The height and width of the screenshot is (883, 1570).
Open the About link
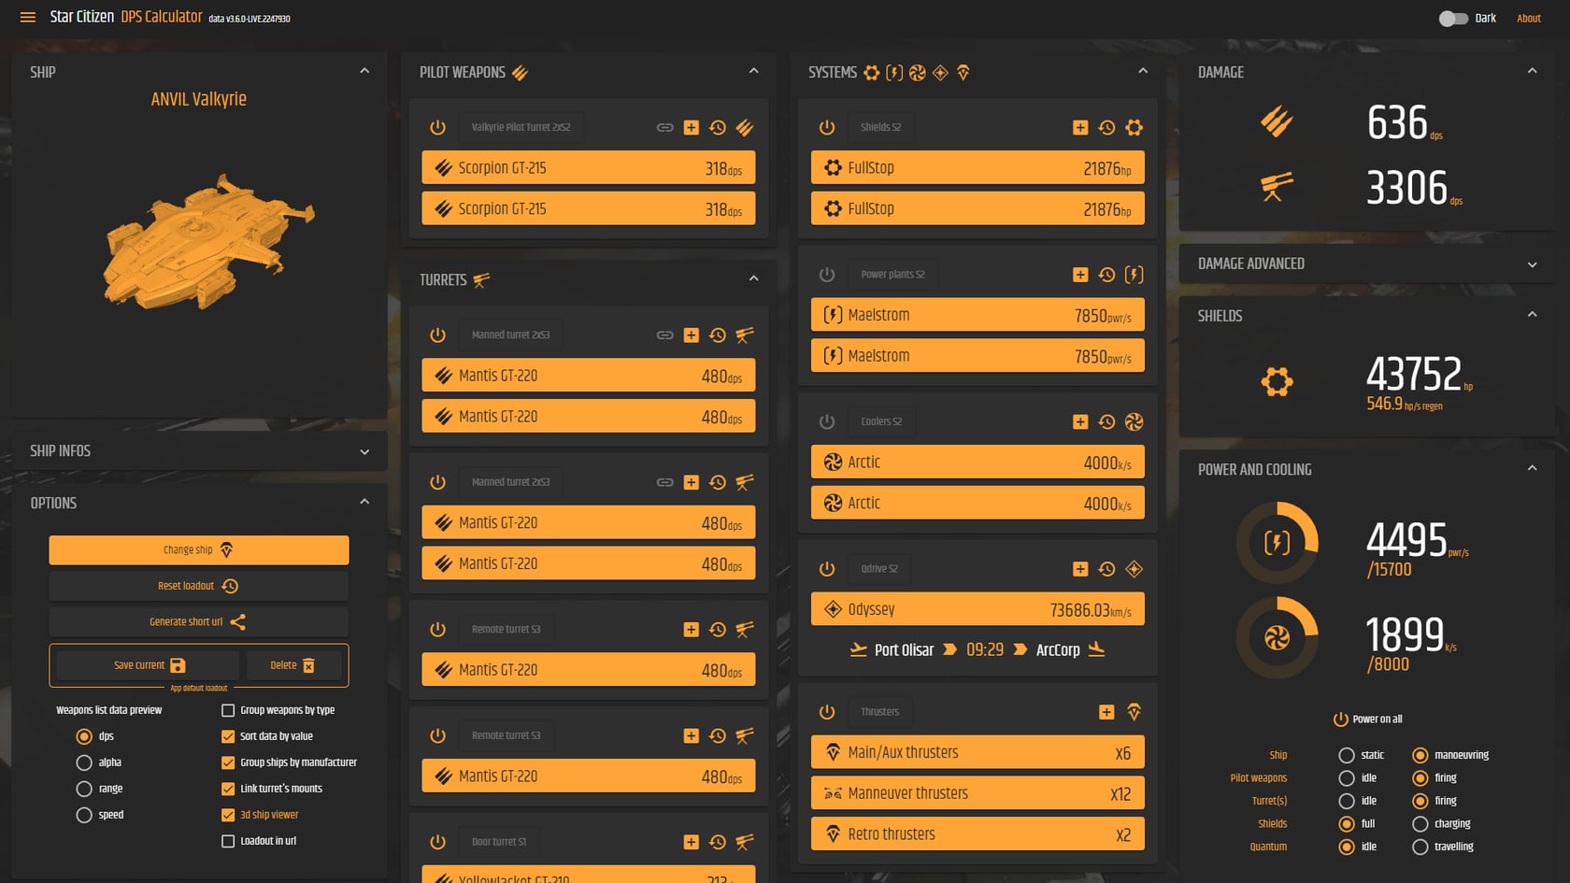[1529, 18]
